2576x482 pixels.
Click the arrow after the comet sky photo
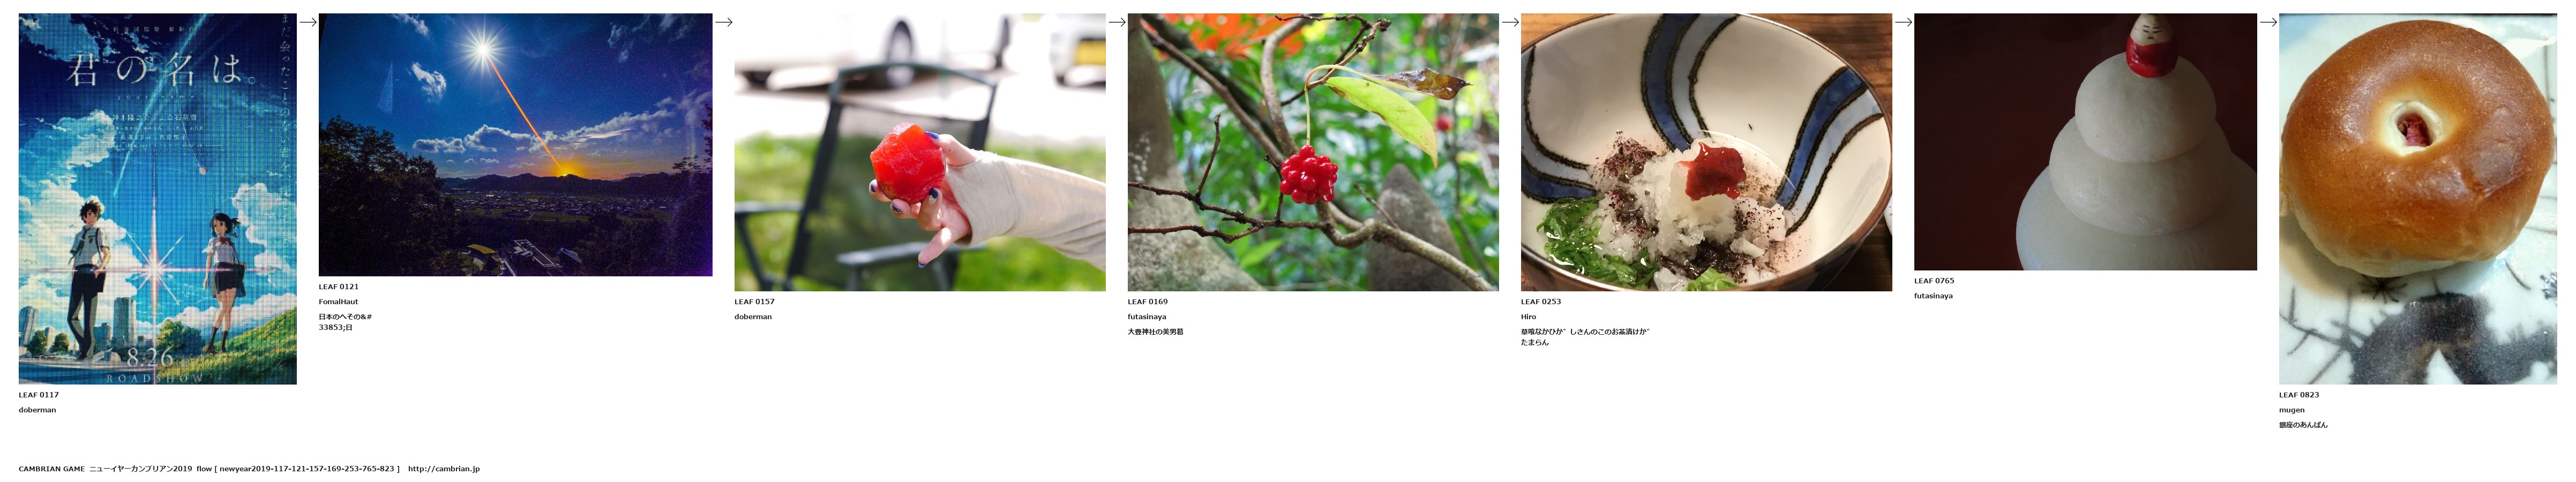pyautogui.click(x=724, y=22)
